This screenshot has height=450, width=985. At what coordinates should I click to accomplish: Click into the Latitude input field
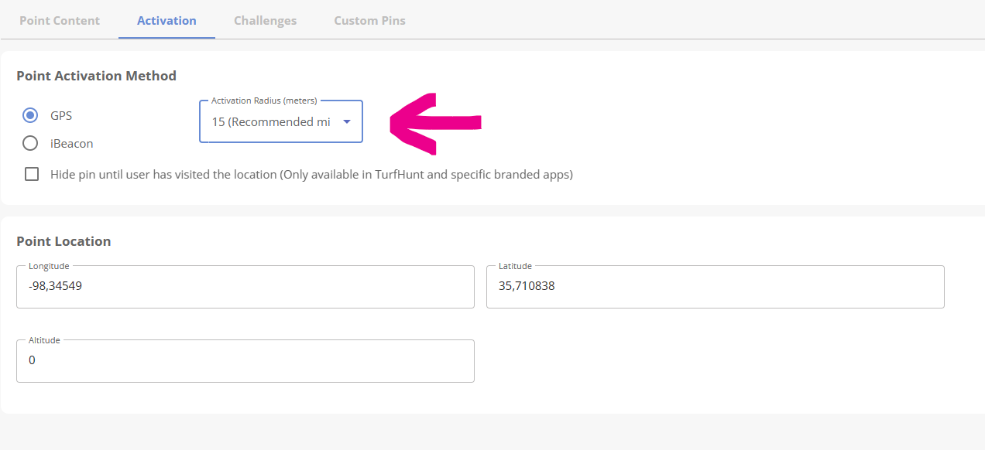[x=715, y=287]
